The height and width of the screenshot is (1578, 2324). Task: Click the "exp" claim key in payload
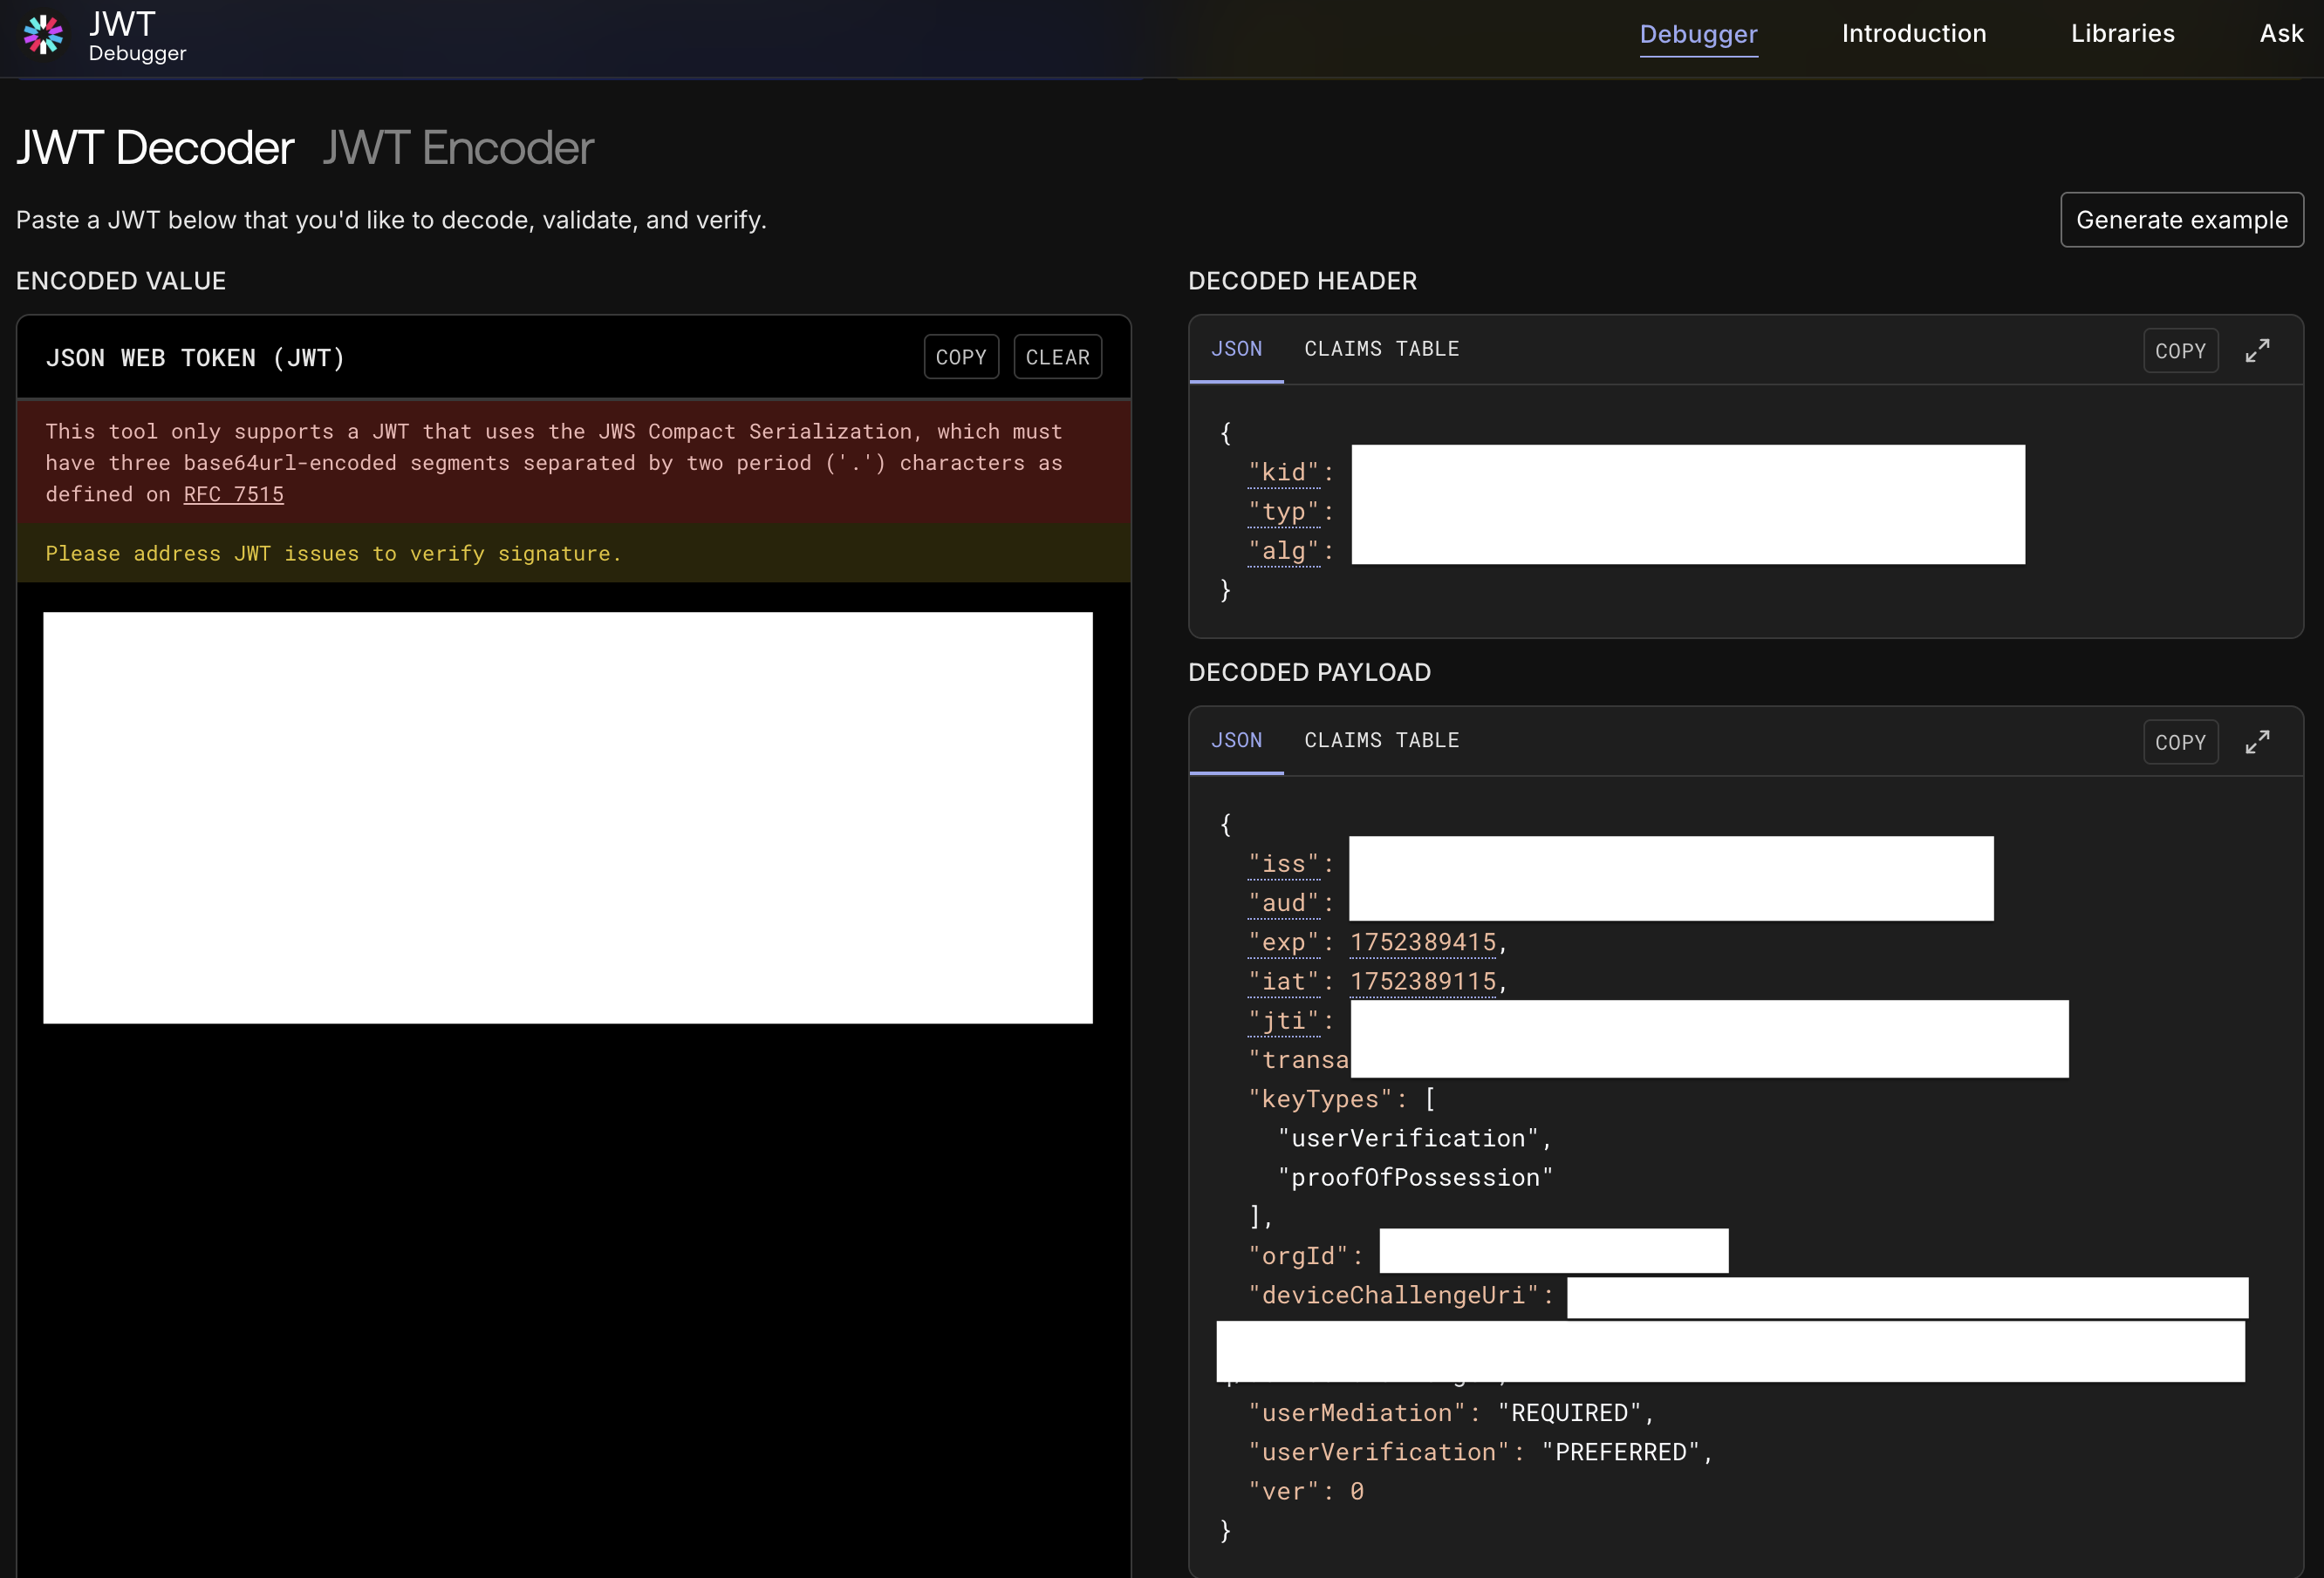(1283, 942)
